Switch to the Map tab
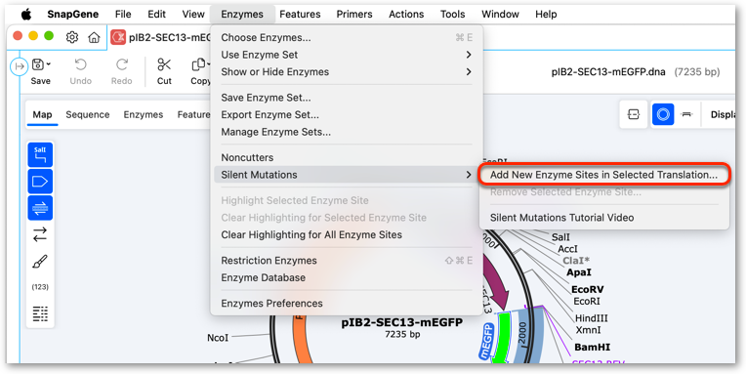The image size is (746, 374). click(42, 114)
